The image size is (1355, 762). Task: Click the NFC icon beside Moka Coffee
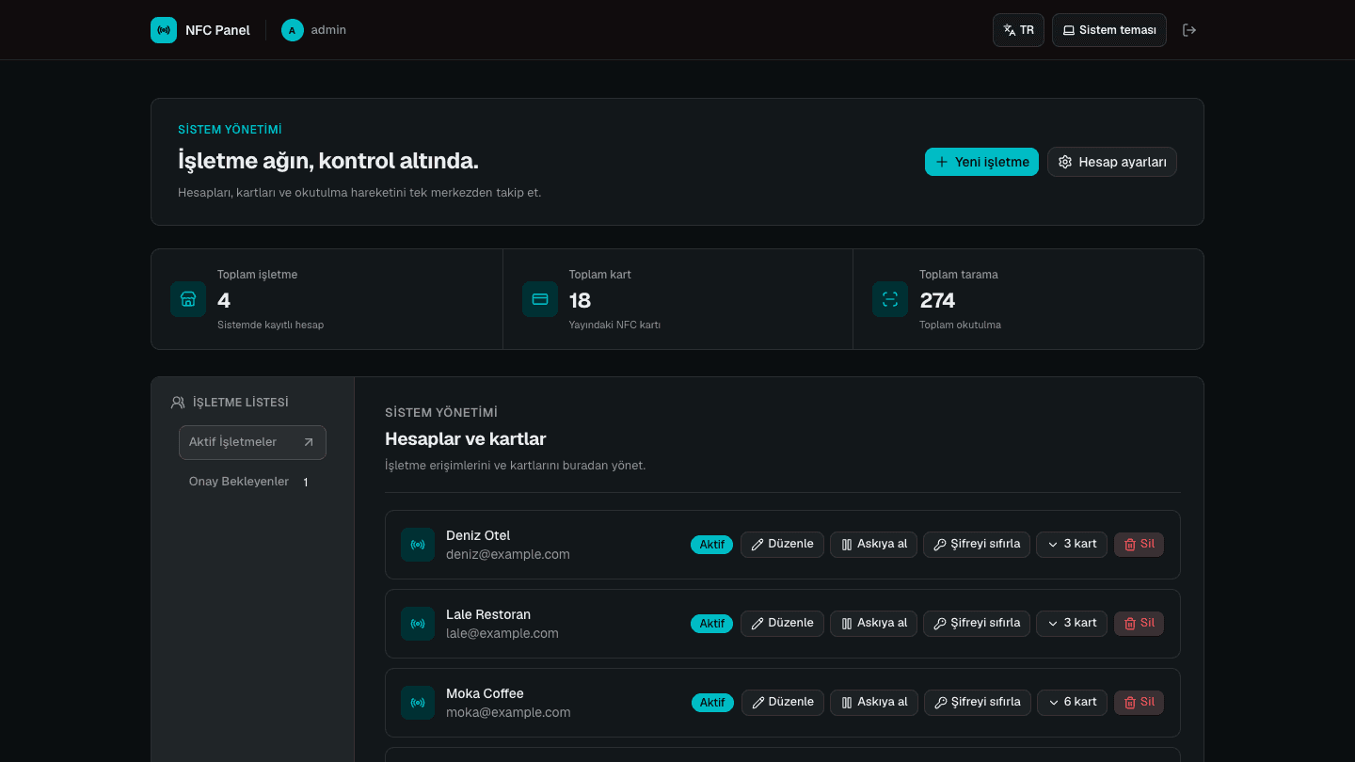pyautogui.click(x=418, y=703)
